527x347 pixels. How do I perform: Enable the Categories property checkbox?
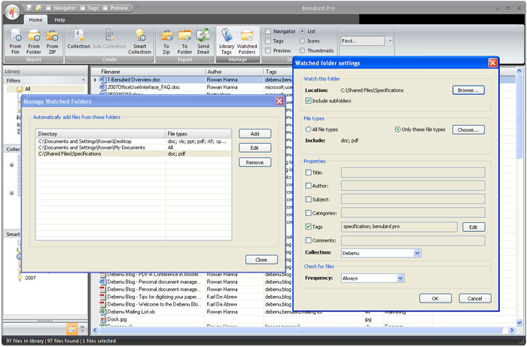[x=308, y=213]
